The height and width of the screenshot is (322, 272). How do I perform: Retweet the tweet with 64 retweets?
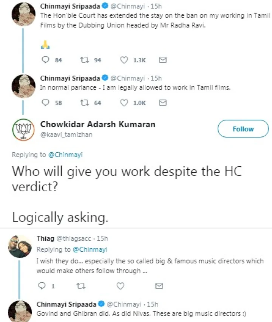(x=83, y=103)
